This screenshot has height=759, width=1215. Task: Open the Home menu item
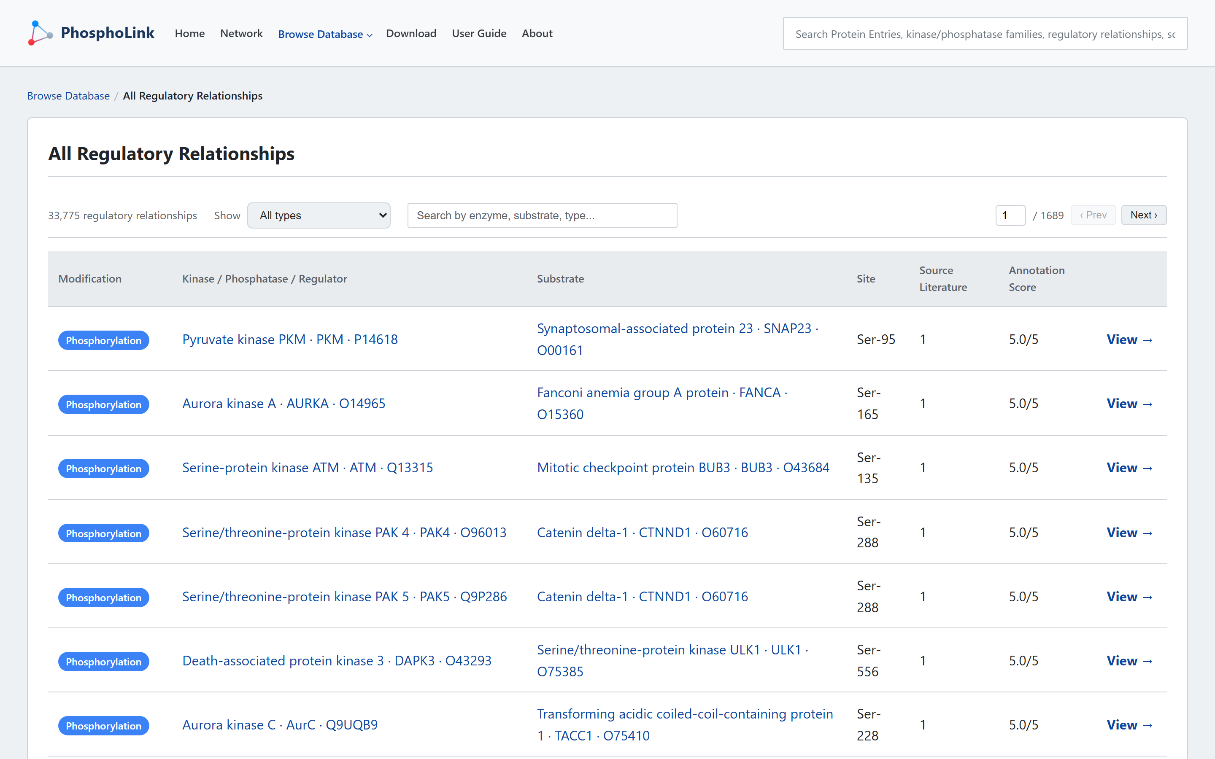click(190, 33)
